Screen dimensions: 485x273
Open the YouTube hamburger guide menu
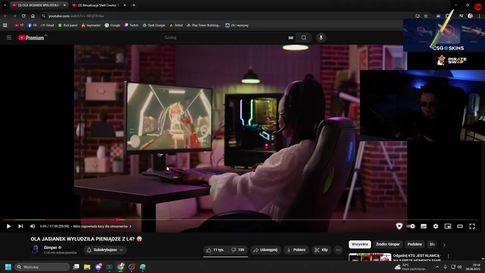(x=9, y=38)
